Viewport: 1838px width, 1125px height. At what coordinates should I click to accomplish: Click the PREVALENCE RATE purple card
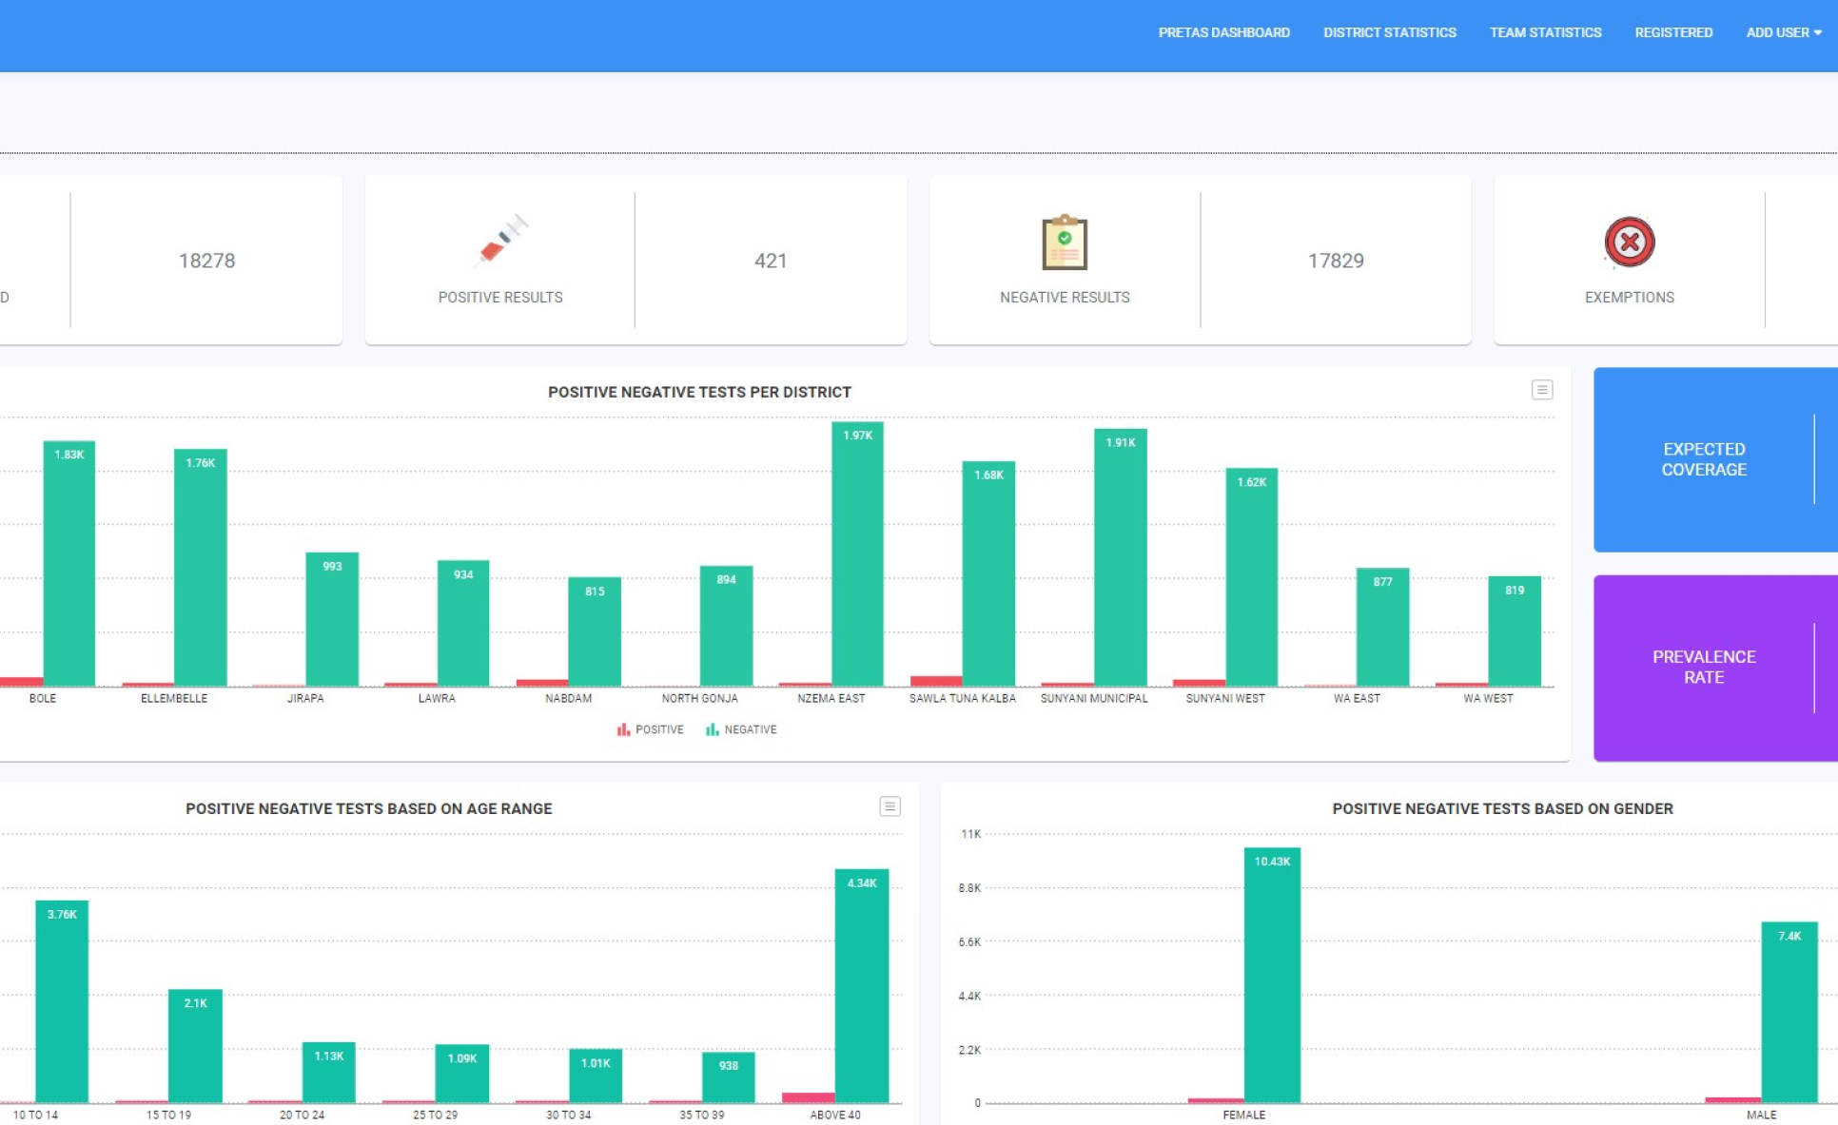[x=1703, y=667]
